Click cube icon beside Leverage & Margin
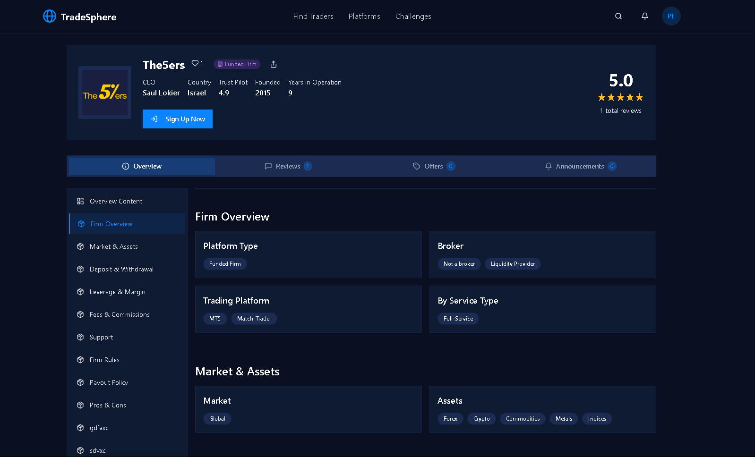Image resolution: width=755 pixels, height=457 pixels. pos(80,292)
